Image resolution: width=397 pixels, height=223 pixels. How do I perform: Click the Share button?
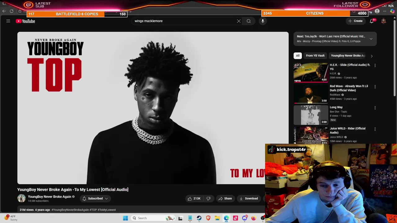click(x=225, y=199)
